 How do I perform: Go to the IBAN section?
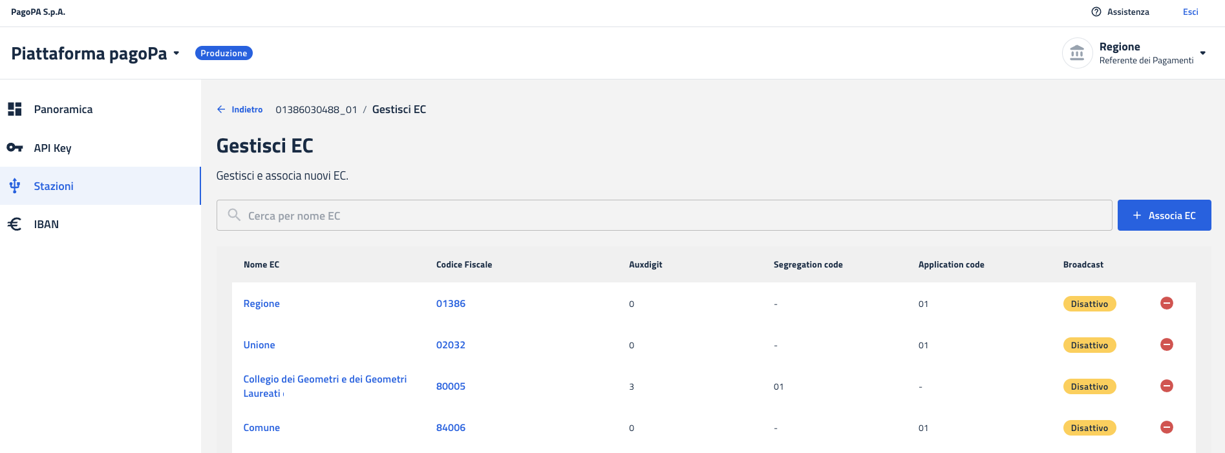[46, 224]
